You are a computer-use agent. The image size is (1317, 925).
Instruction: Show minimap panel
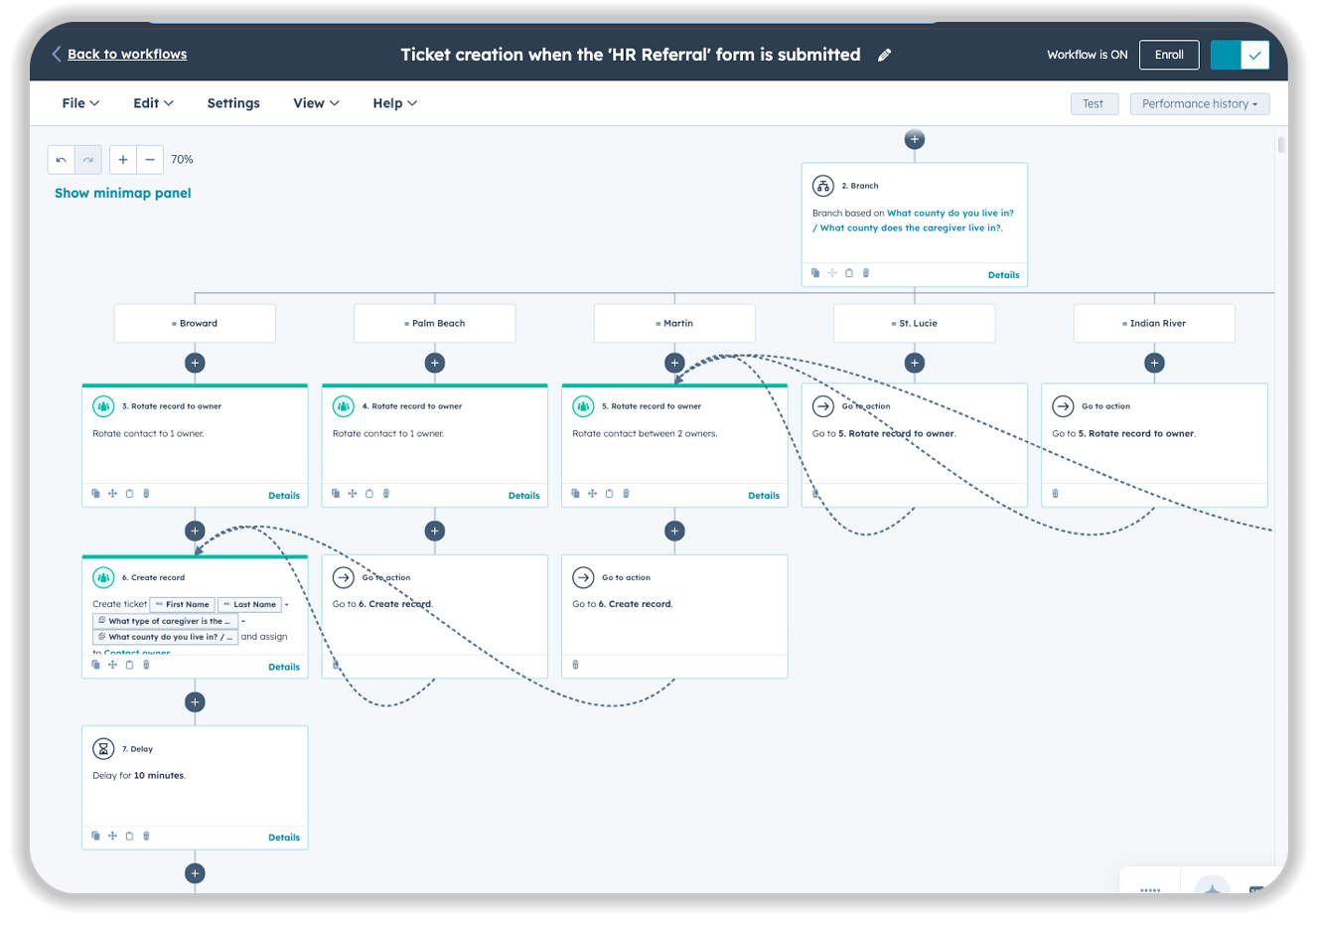(x=123, y=193)
